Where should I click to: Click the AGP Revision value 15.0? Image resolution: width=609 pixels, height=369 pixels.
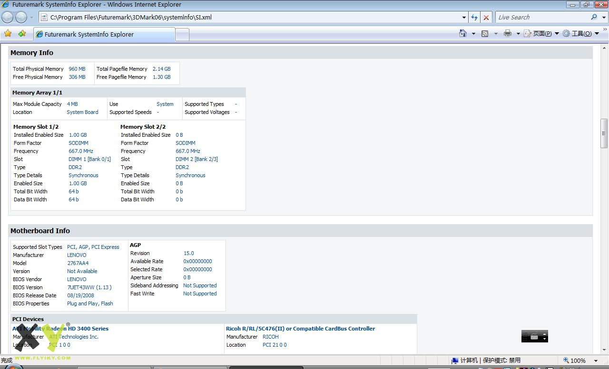click(189, 253)
